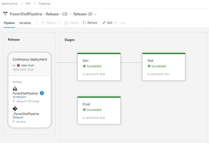209x143 pixels.
Task: Click the Refresh circular arrow icon
Action: click(84, 23)
